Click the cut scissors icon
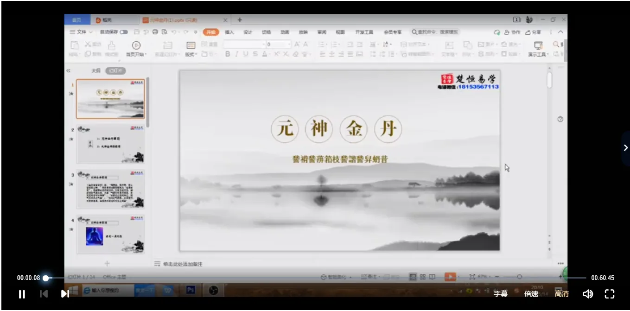 pyautogui.click(x=88, y=44)
